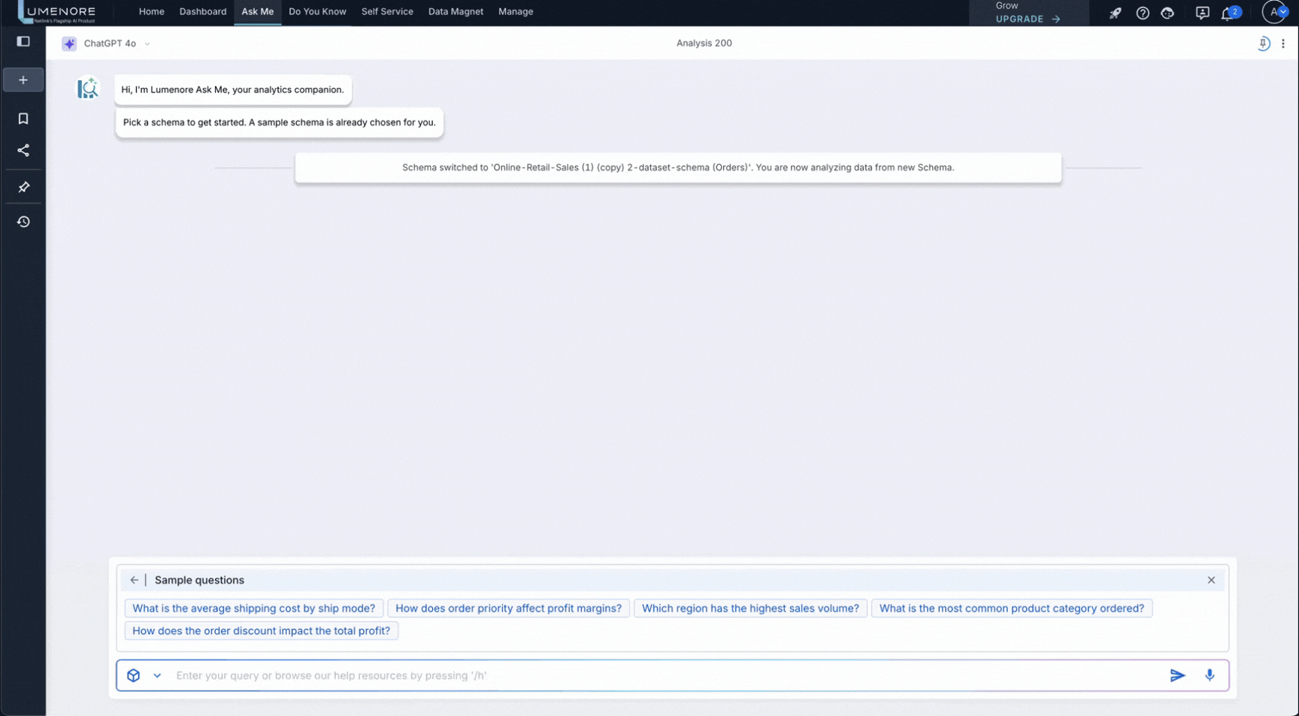The height and width of the screenshot is (716, 1299).
Task: Click the help question mark icon
Action: 1143,13
